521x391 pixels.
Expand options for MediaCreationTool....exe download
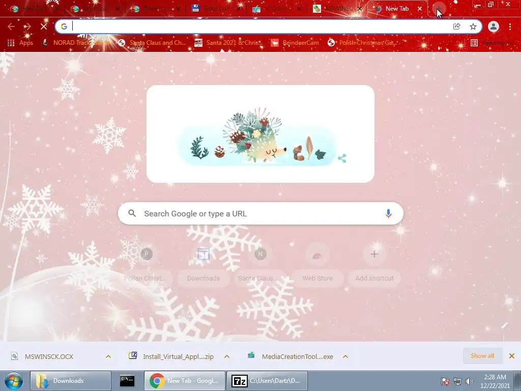pyautogui.click(x=345, y=356)
